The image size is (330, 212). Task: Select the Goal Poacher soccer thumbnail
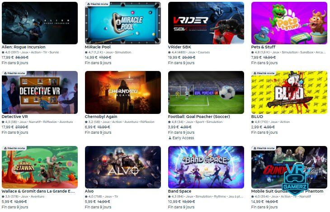coord(206,92)
